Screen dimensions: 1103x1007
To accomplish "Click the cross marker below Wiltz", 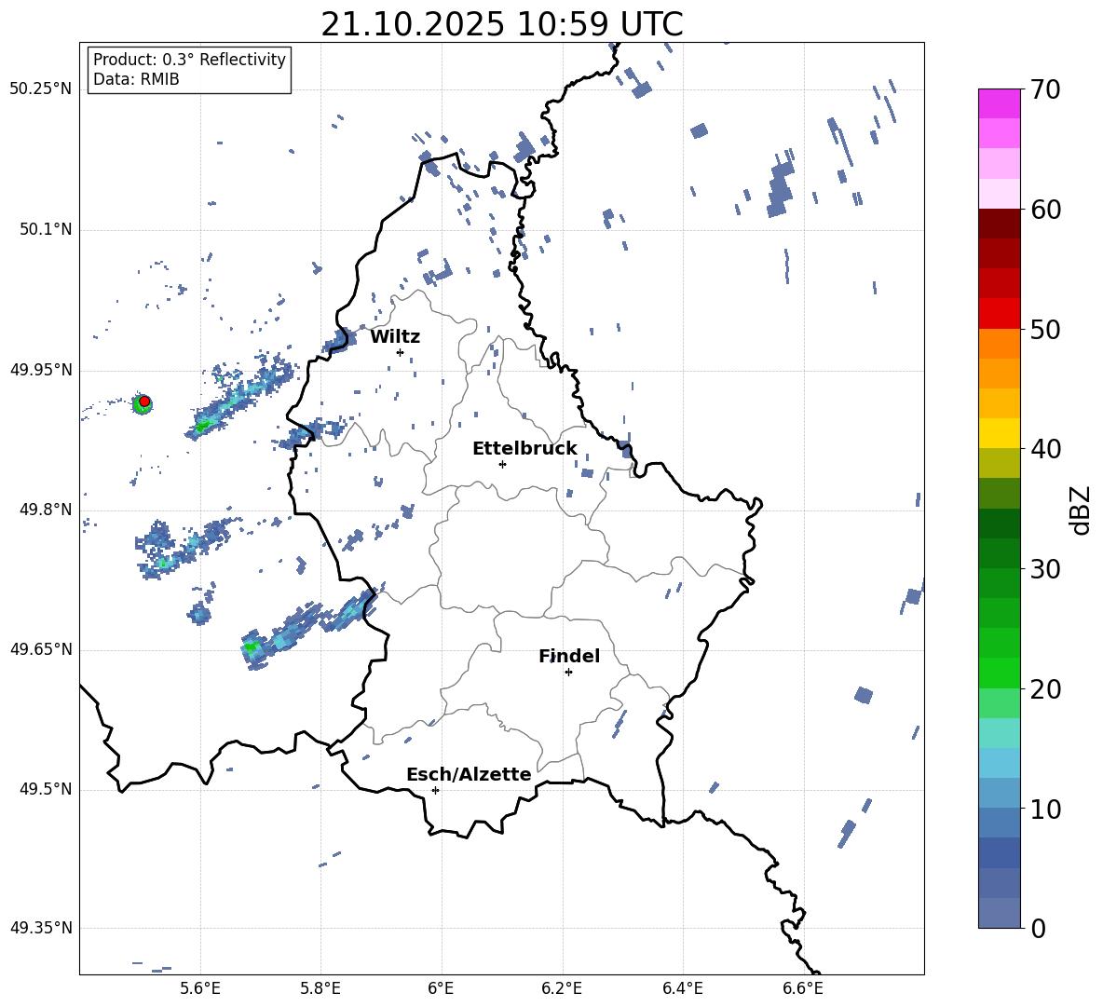I will click(x=401, y=352).
